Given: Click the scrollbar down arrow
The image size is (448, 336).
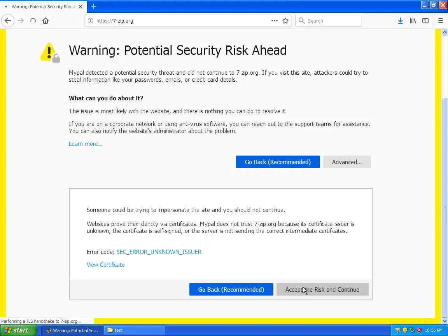Looking at the screenshot, I should [x=444, y=321].
